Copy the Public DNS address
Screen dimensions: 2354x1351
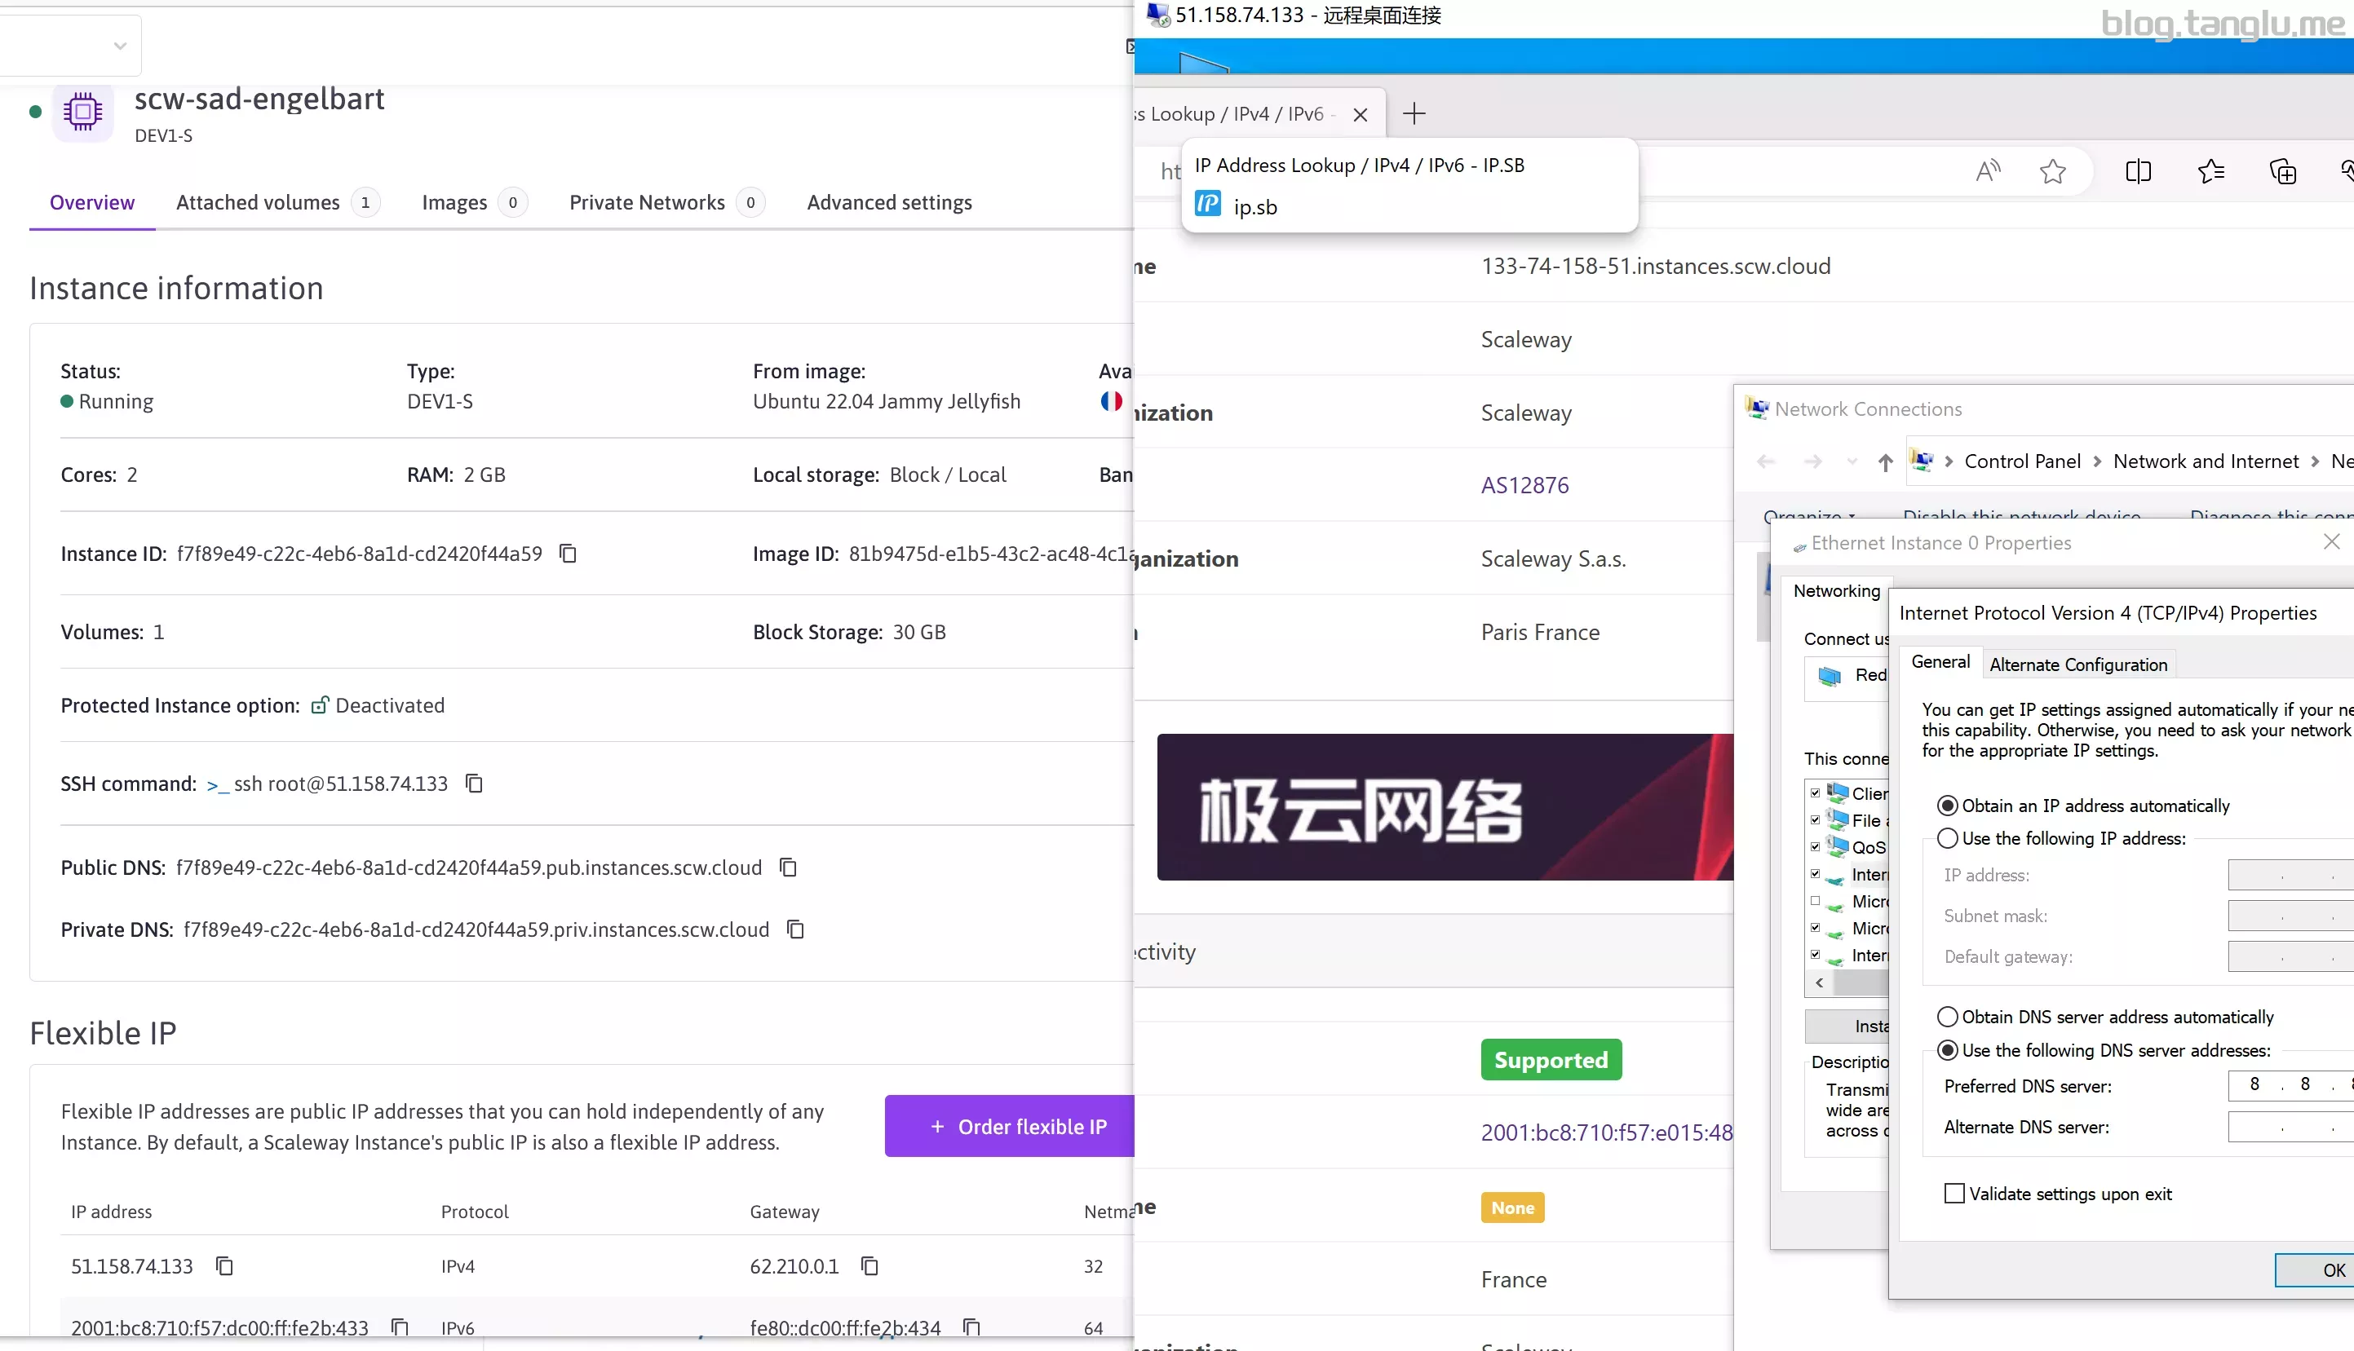point(788,868)
